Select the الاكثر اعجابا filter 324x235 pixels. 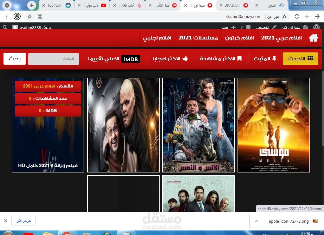pyautogui.click(x=170, y=59)
